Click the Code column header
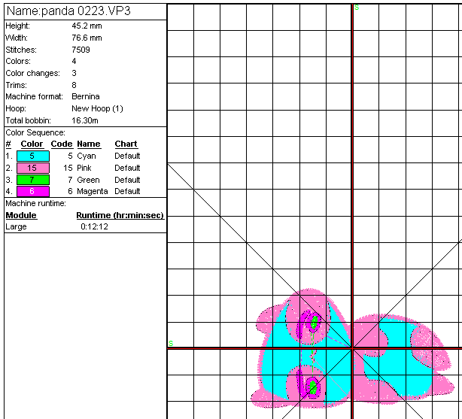Screen dimensions: 462x419 [x=62, y=144]
